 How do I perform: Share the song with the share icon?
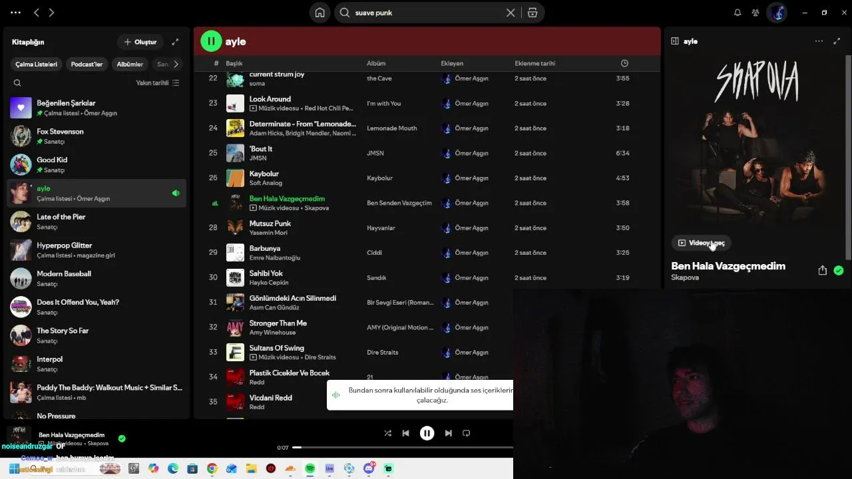point(823,270)
